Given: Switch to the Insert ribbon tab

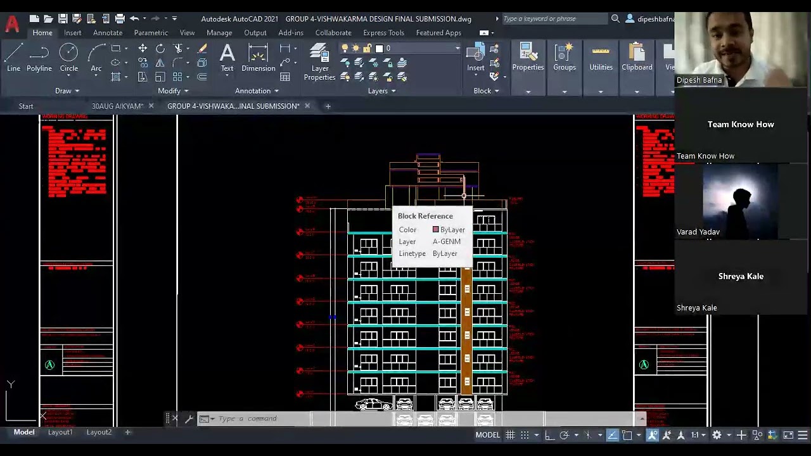Looking at the screenshot, I should coord(72,32).
